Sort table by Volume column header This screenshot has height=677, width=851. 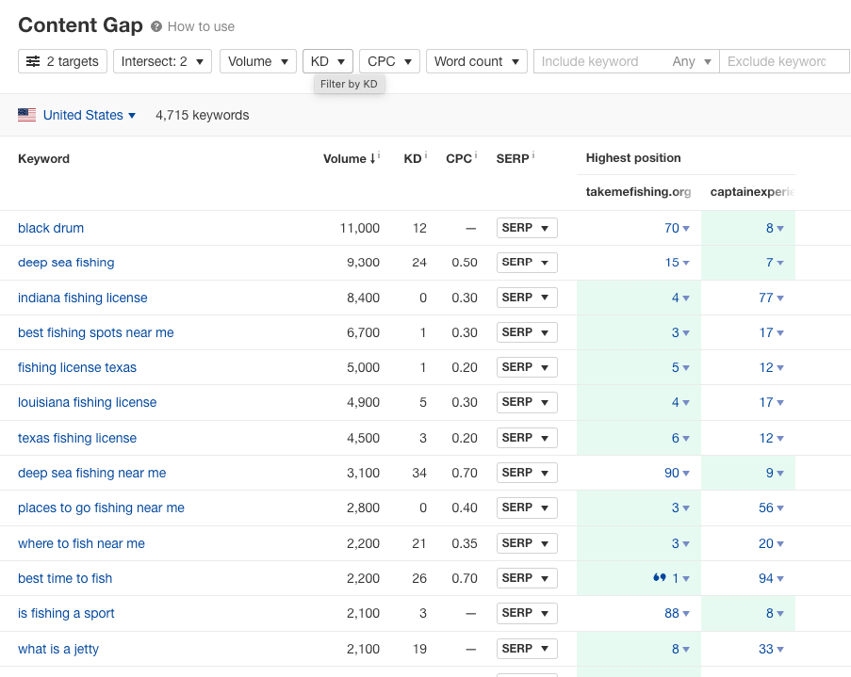347,159
